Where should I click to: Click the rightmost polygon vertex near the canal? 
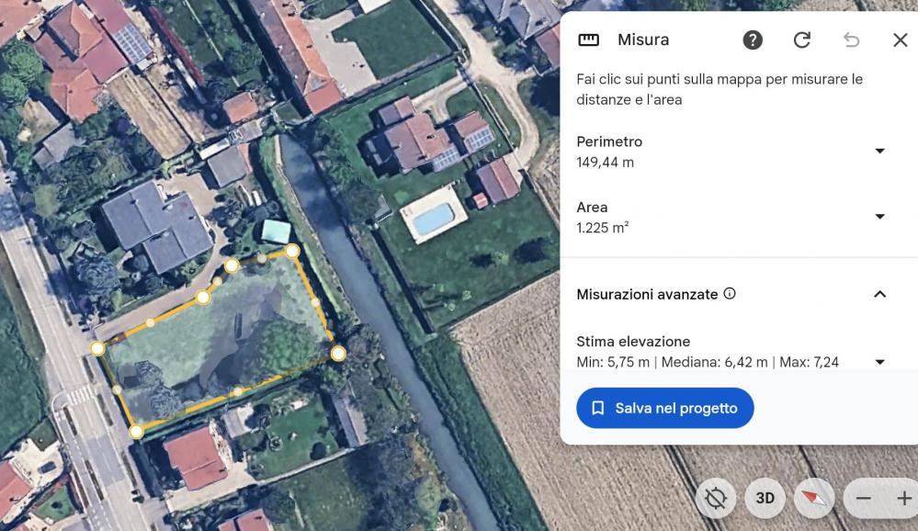click(338, 353)
